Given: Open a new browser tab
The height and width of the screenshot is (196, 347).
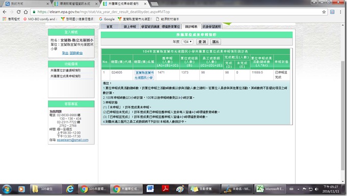Looking at the screenshot, I should (154, 4).
